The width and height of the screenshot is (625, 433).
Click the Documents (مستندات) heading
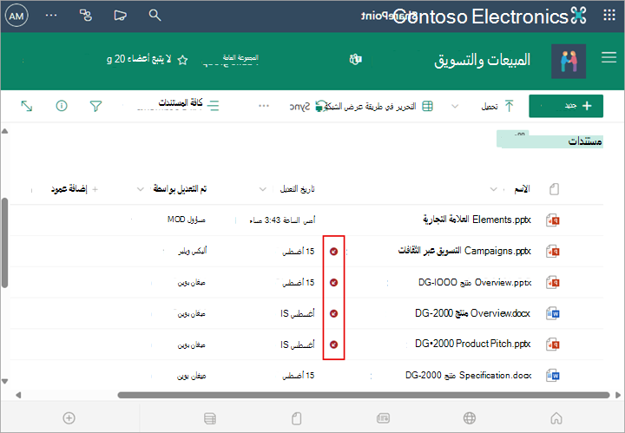point(585,141)
